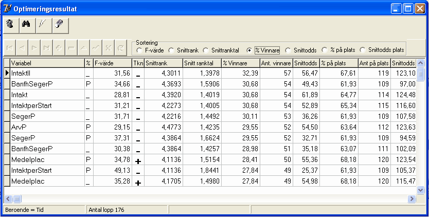Click the horizontal scrollbar thumb
This screenshot has height=217, width=429.
(x=17, y=198)
